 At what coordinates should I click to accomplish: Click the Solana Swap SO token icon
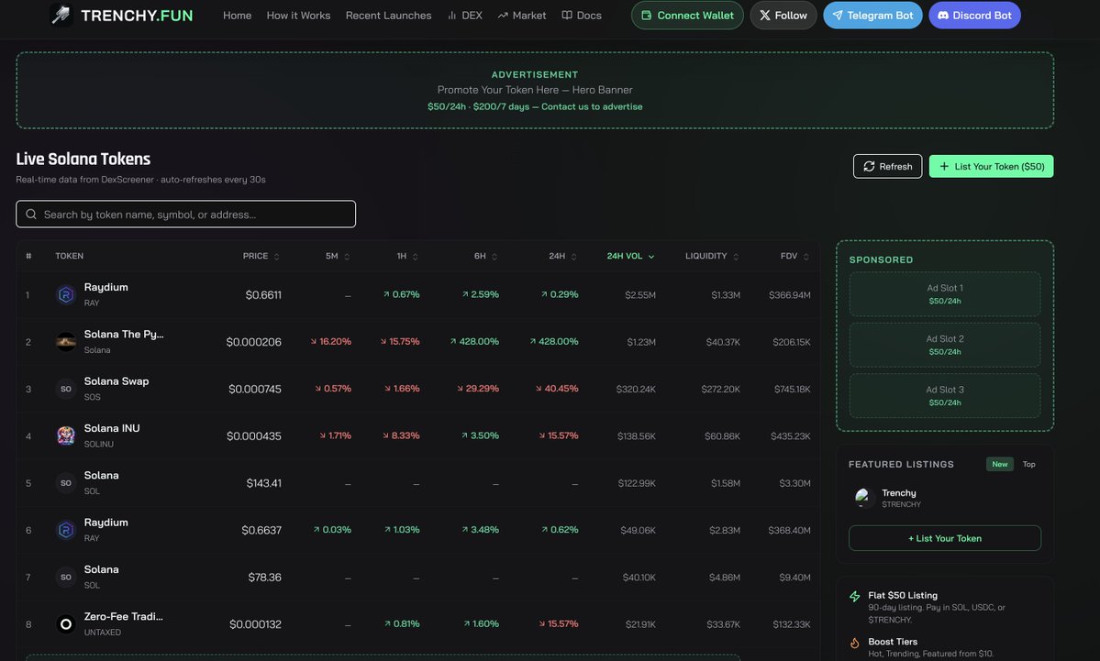66,389
